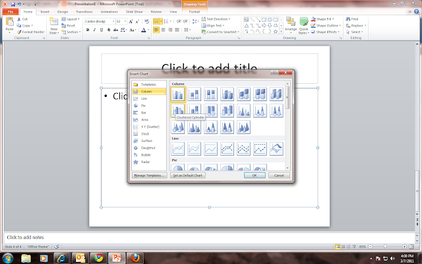Click Cancel in Insert Chart dialog

pos(279,176)
